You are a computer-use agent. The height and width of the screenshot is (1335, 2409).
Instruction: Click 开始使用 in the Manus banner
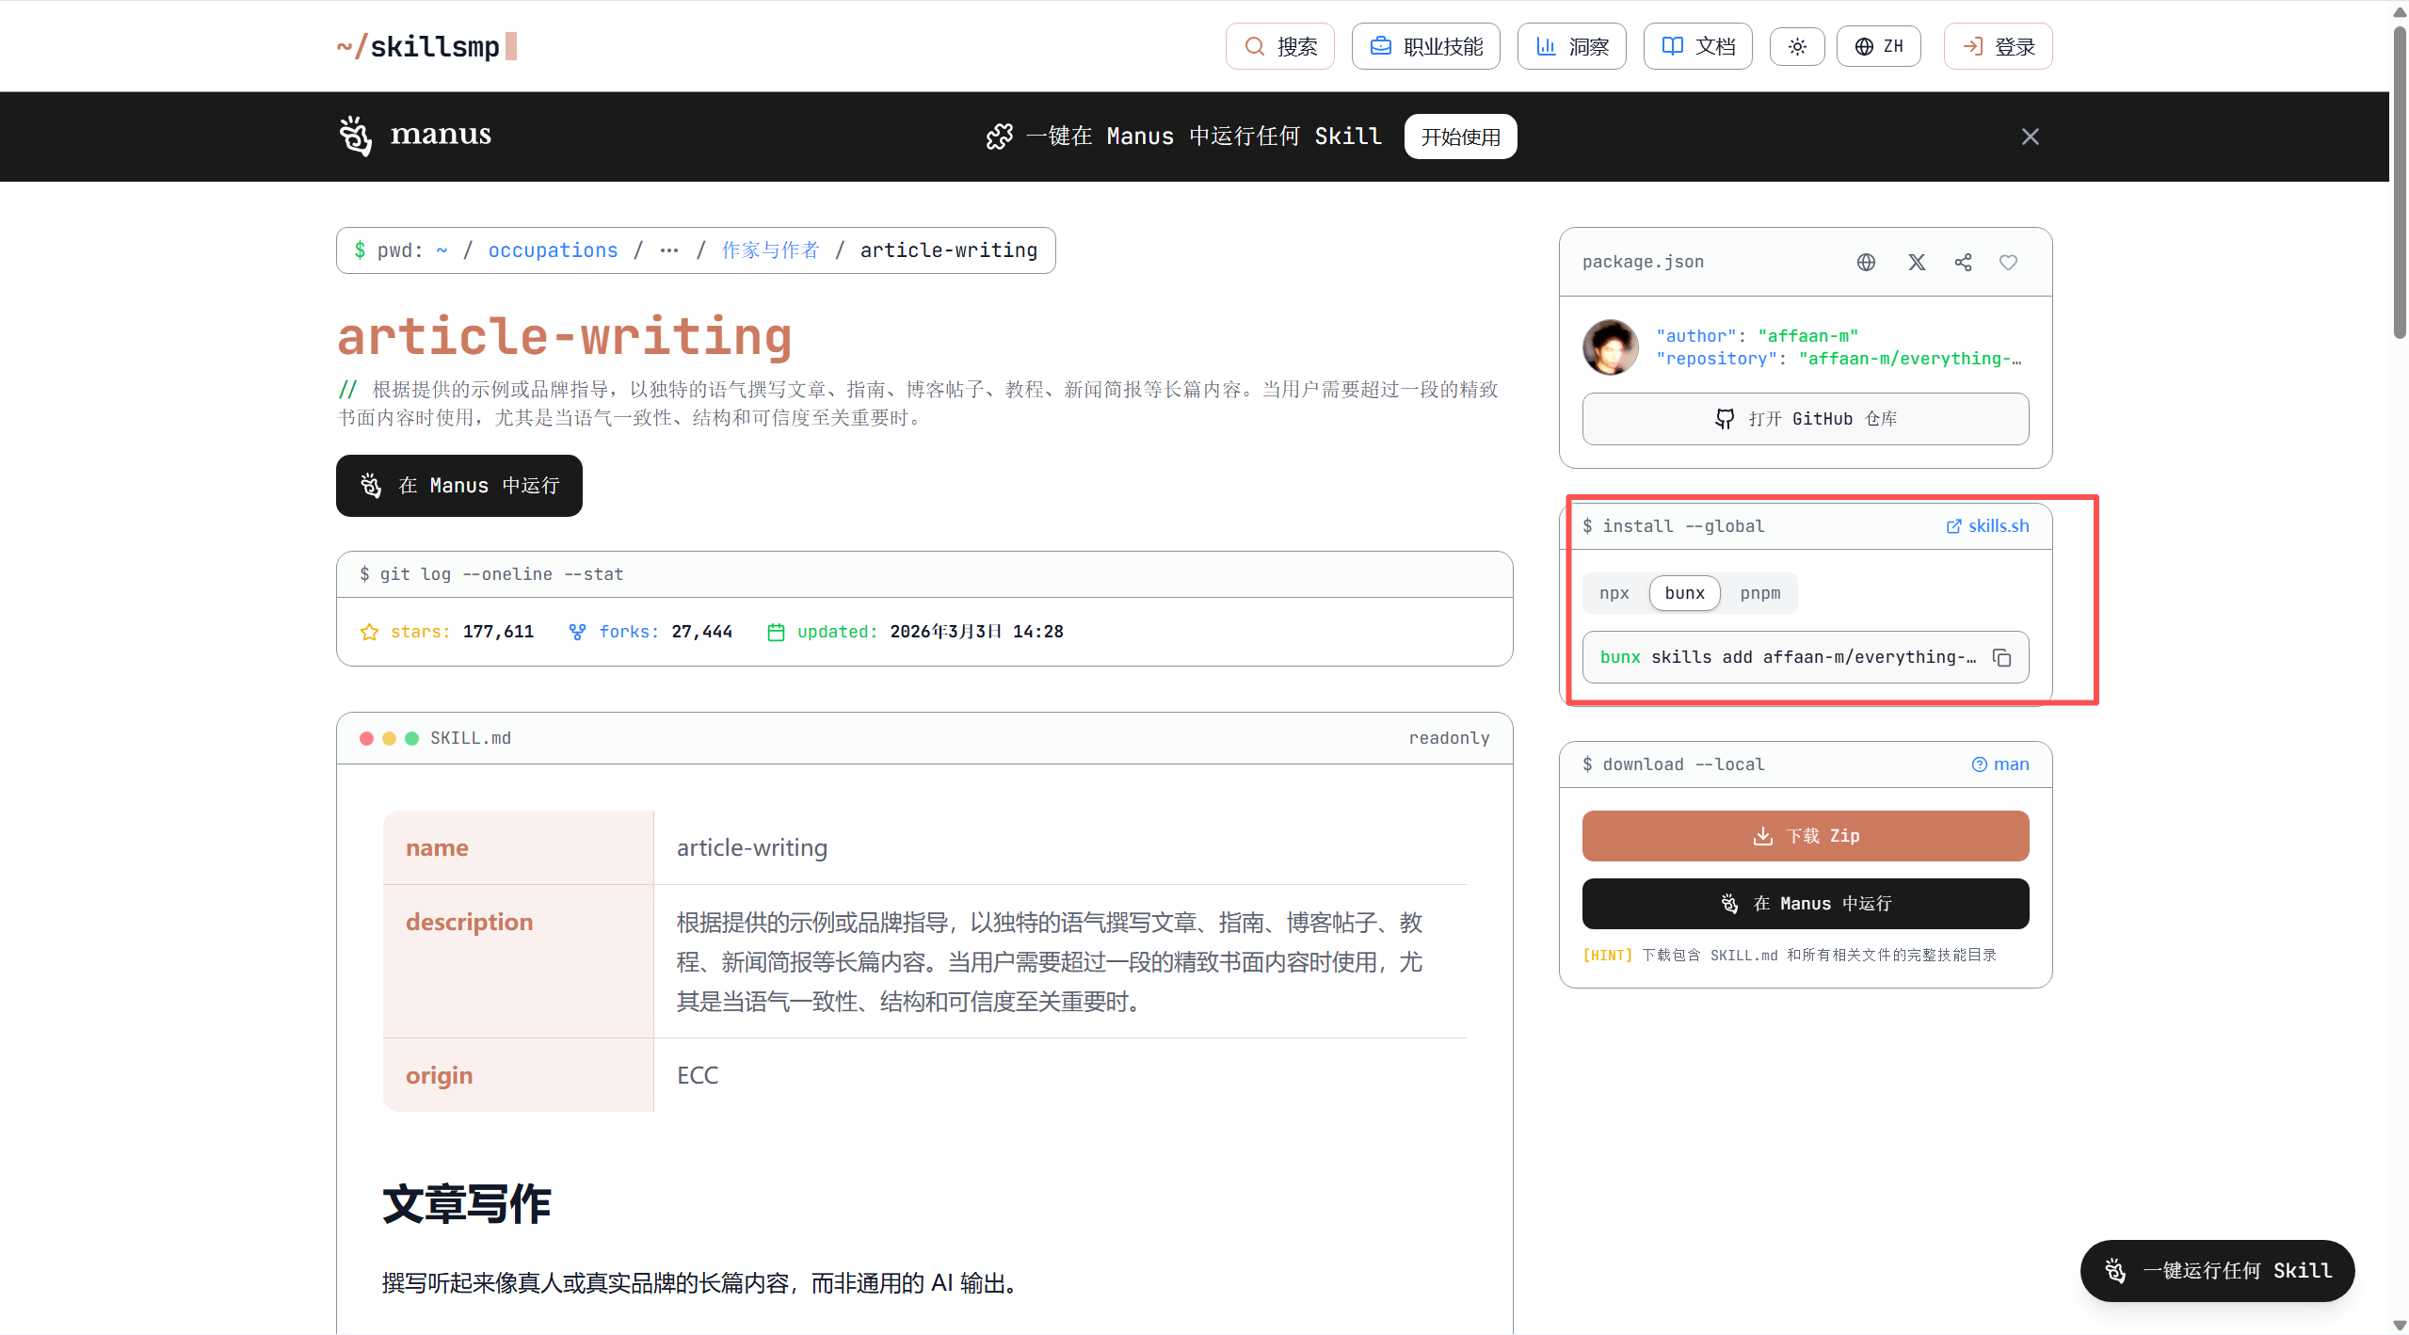(1460, 137)
